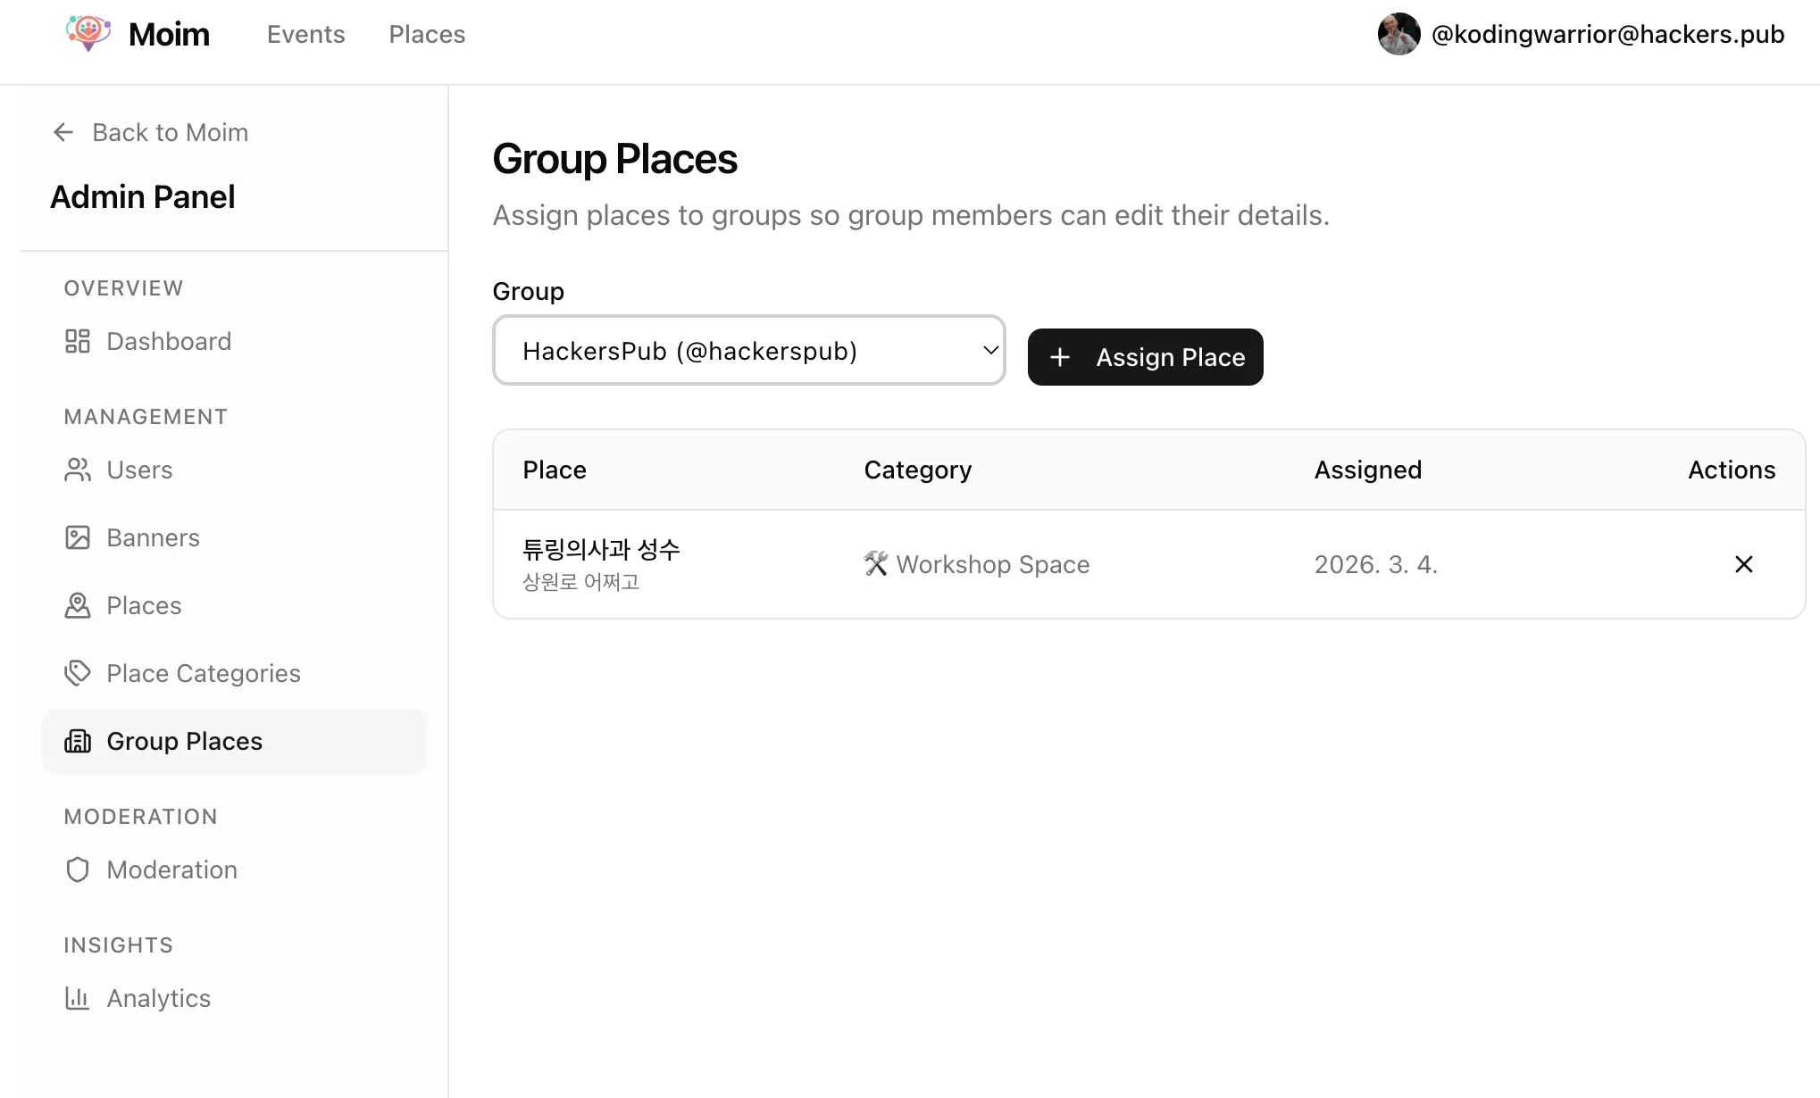Remove the 튜링의사과 성수 place assignment
This screenshot has width=1820, height=1098.
pos(1743,564)
